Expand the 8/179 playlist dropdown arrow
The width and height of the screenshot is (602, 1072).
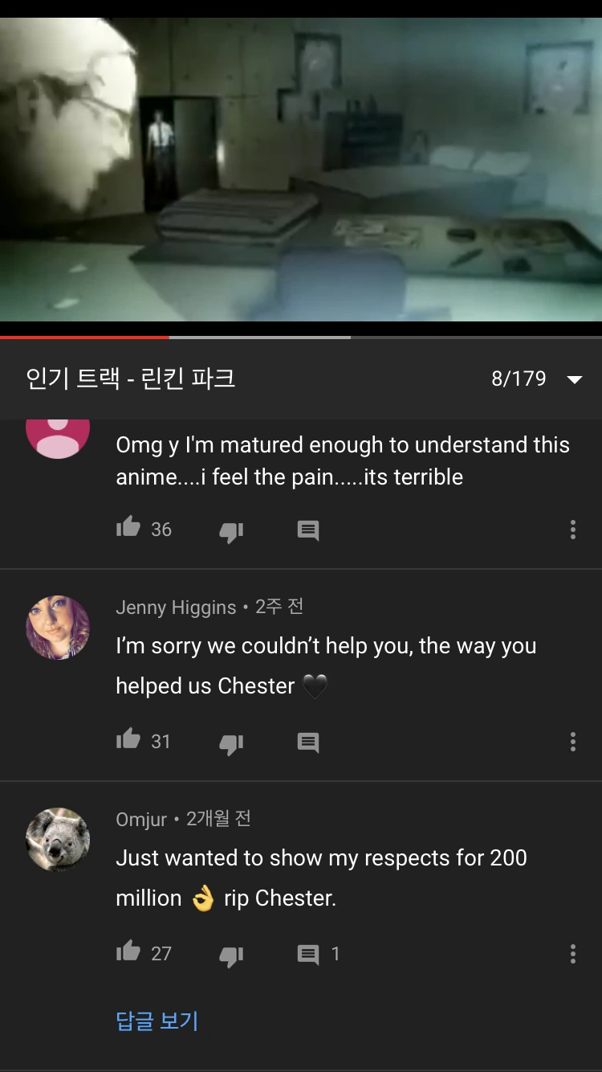click(574, 378)
